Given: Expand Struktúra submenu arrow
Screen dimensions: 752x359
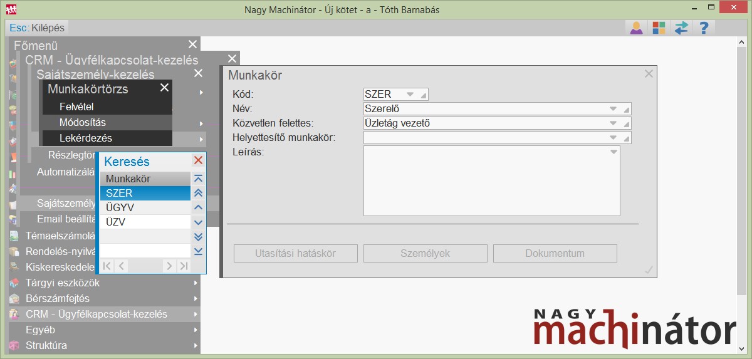Looking at the screenshot, I should pyautogui.click(x=196, y=346).
